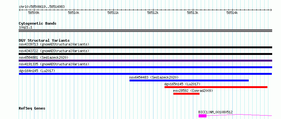Open nsv4343722 (gnomADStructuralVariants) label
This screenshot has height=119, width=281.
click(54, 51)
